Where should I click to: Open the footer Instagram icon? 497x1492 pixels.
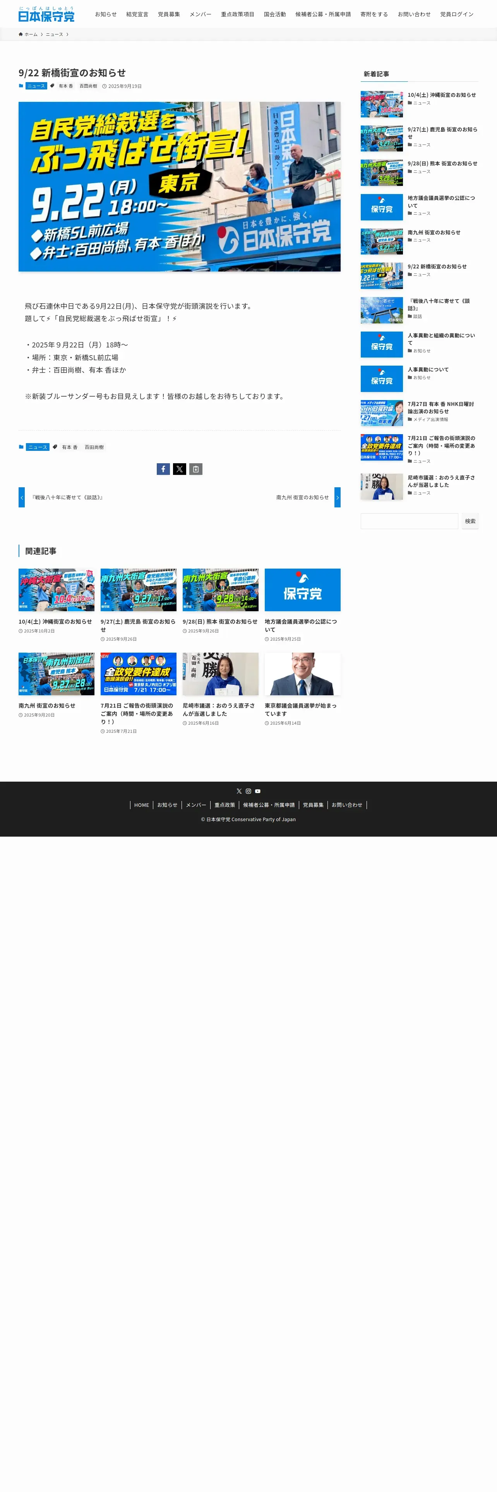(248, 791)
